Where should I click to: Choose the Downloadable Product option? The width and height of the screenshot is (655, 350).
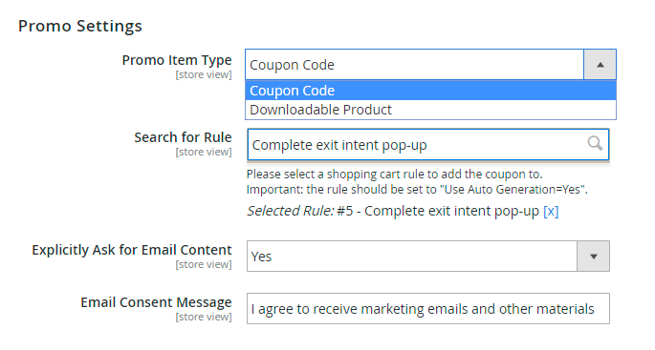click(430, 110)
